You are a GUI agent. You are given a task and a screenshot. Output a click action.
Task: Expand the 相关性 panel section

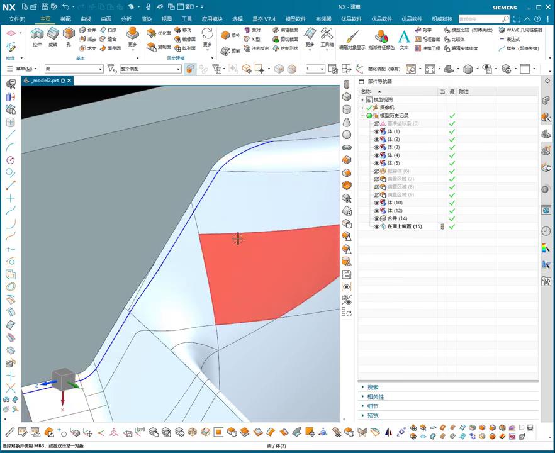tap(376, 397)
